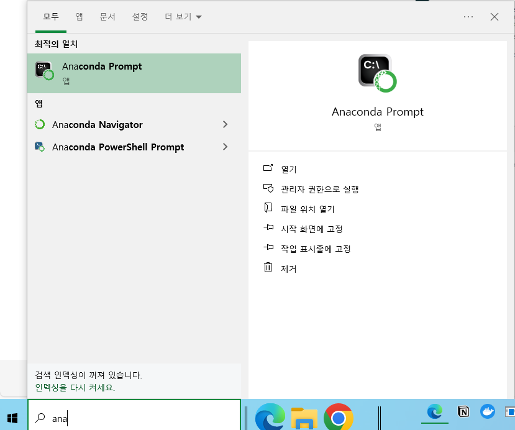Open Anaconda Prompt best match result
The image size is (515, 430).
pyautogui.click(x=134, y=73)
